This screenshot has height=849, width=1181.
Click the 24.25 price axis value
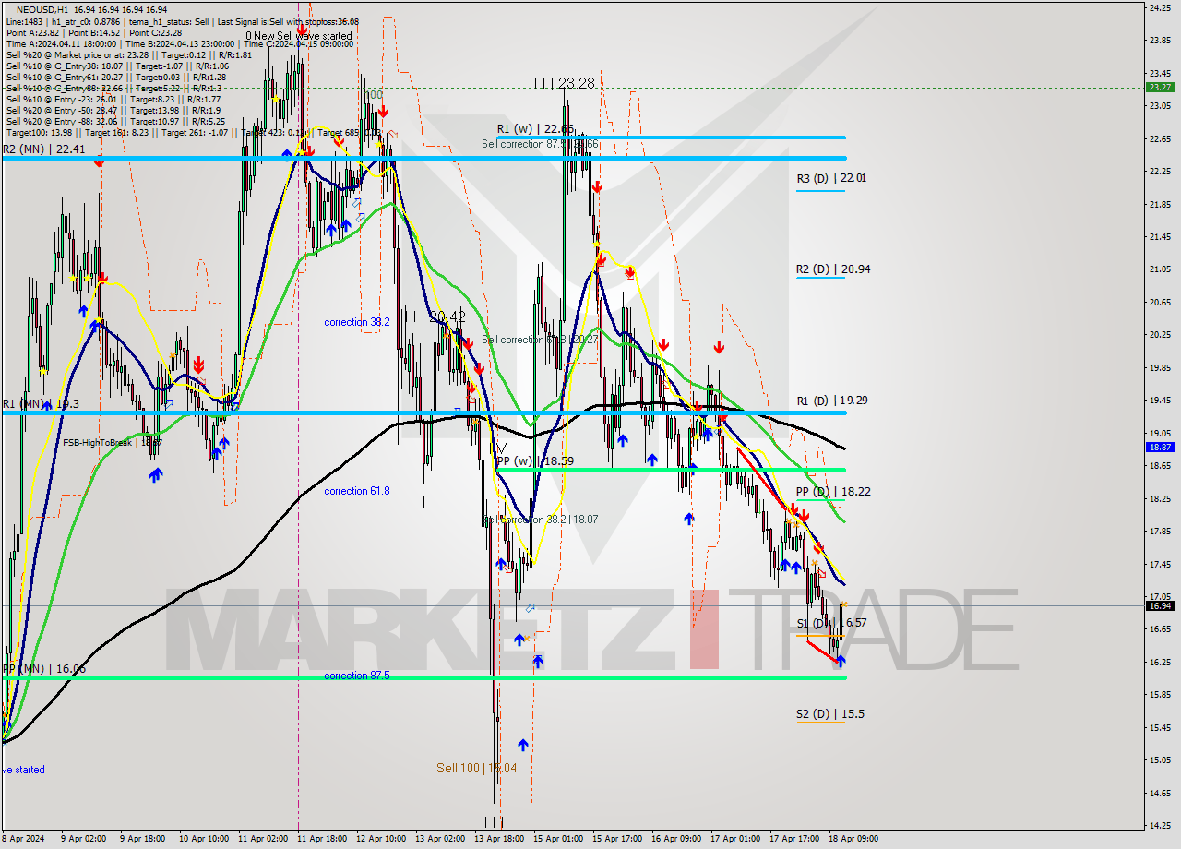tap(1159, 7)
